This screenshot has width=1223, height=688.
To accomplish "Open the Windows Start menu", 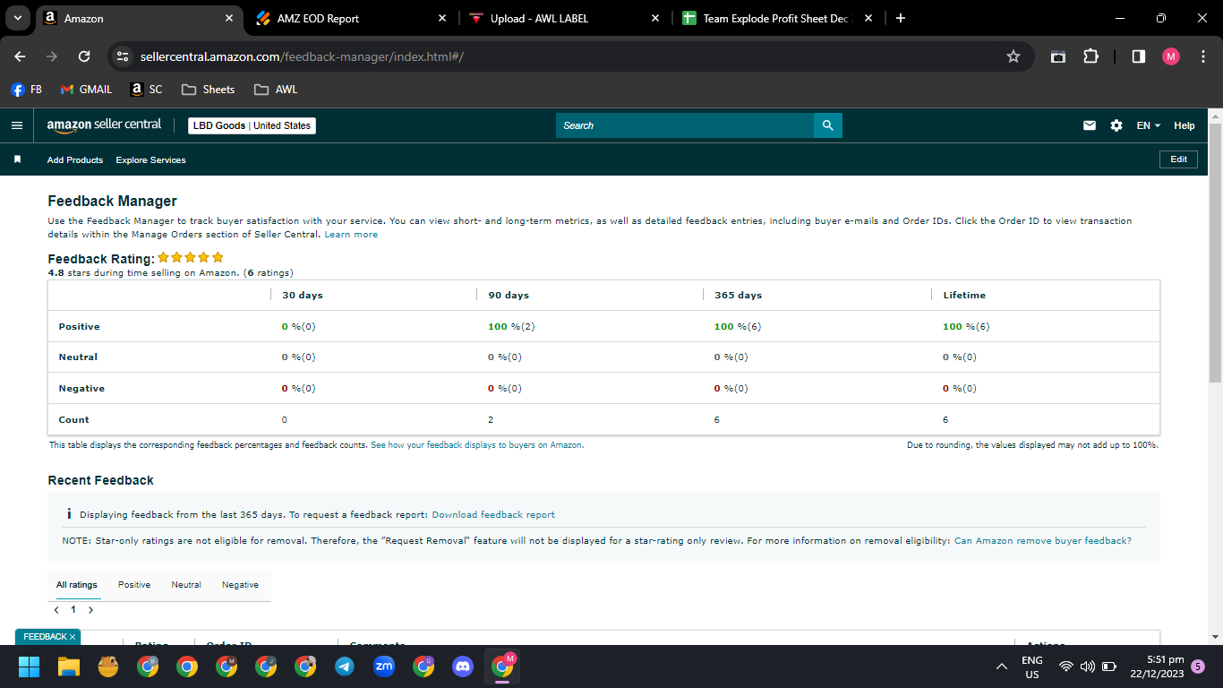I will pos(30,666).
